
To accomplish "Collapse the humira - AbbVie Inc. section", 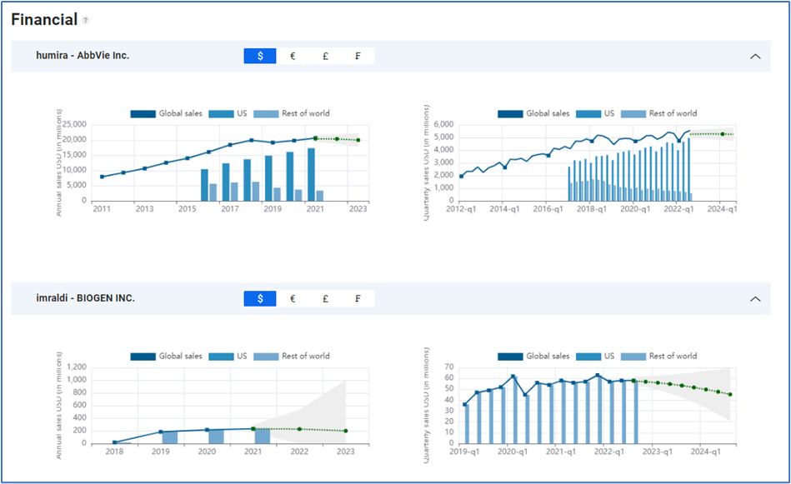I will coord(755,57).
